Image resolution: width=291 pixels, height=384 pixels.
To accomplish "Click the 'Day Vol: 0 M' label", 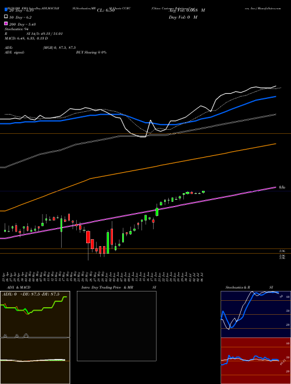I will [183, 17].
